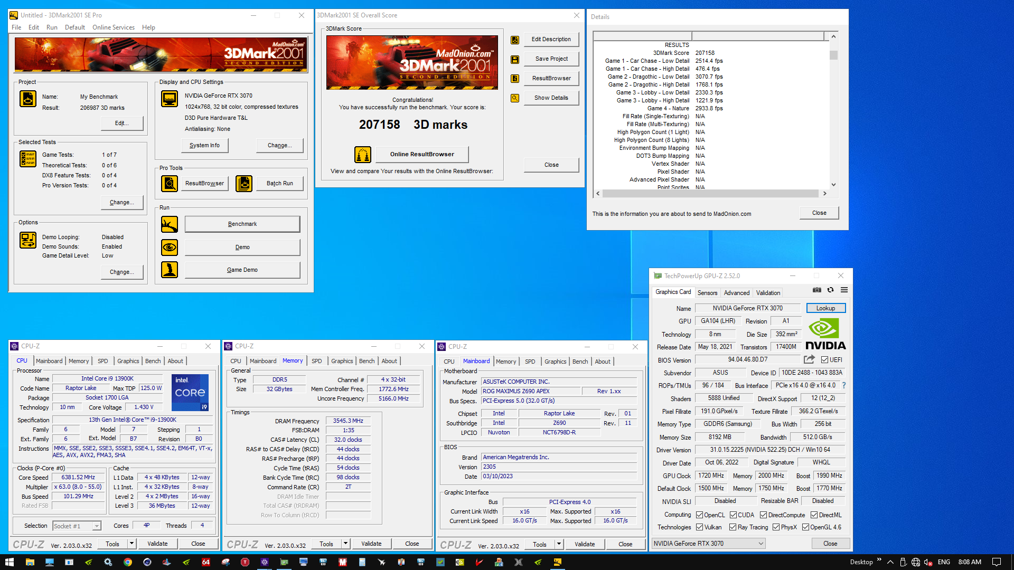This screenshot has width=1014, height=570.
Task: Click the GPU-Z BIOS export share icon
Action: click(x=809, y=359)
